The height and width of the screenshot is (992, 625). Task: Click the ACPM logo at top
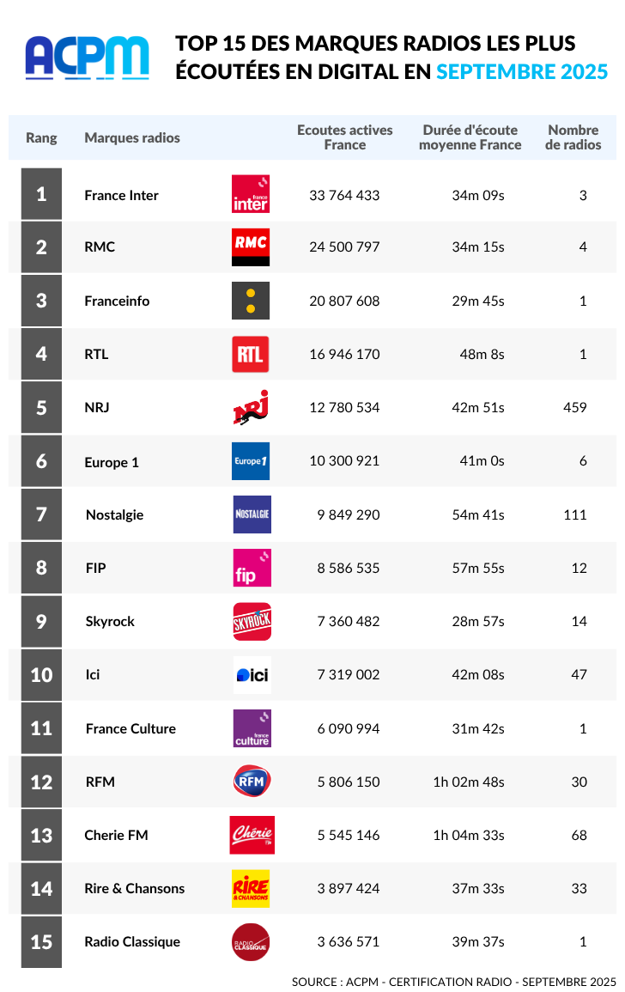88,58
